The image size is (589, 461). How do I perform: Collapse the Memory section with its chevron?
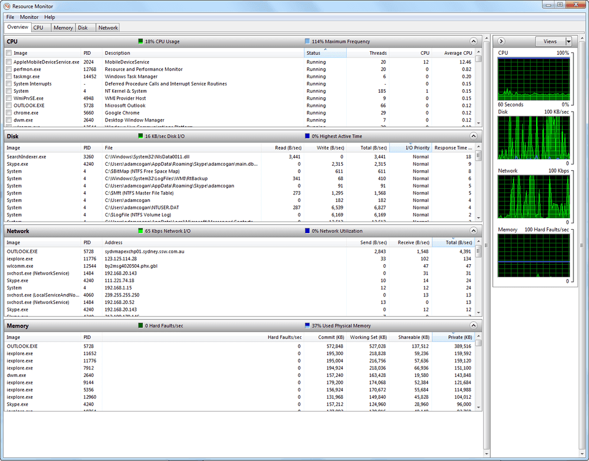point(473,325)
